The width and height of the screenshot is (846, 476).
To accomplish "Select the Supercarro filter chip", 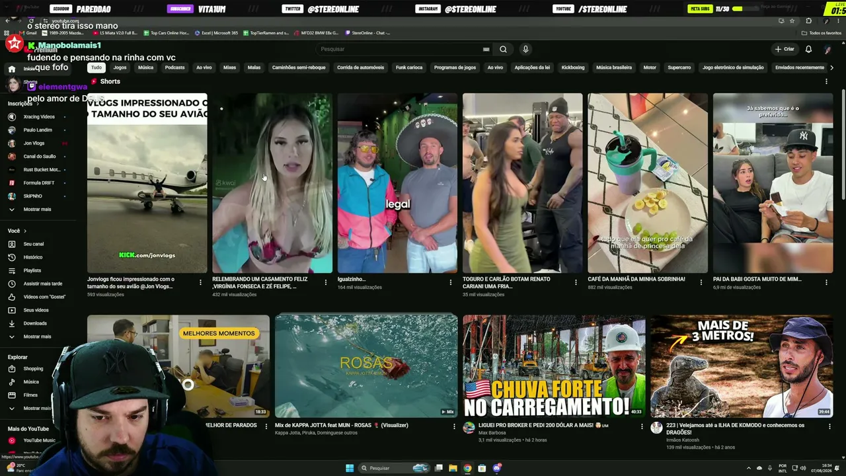I will click(x=679, y=67).
